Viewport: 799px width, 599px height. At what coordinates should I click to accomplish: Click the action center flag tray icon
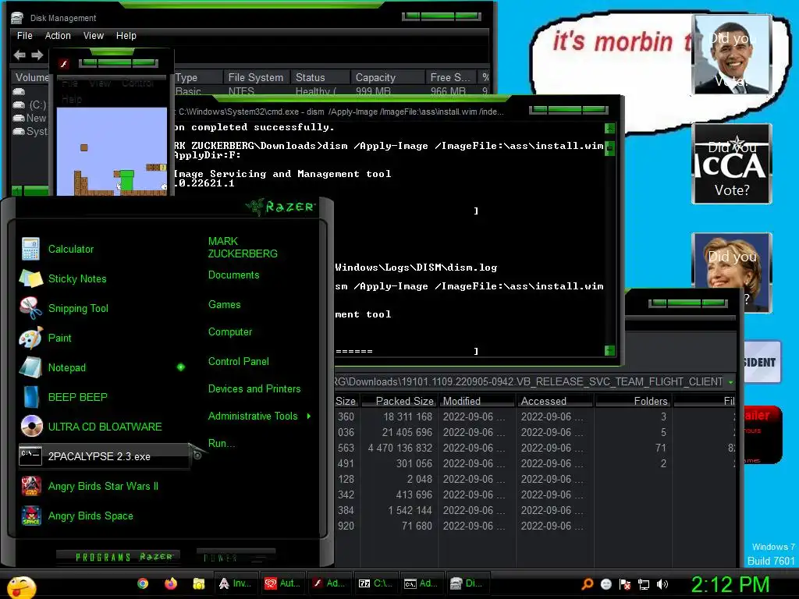click(625, 584)
